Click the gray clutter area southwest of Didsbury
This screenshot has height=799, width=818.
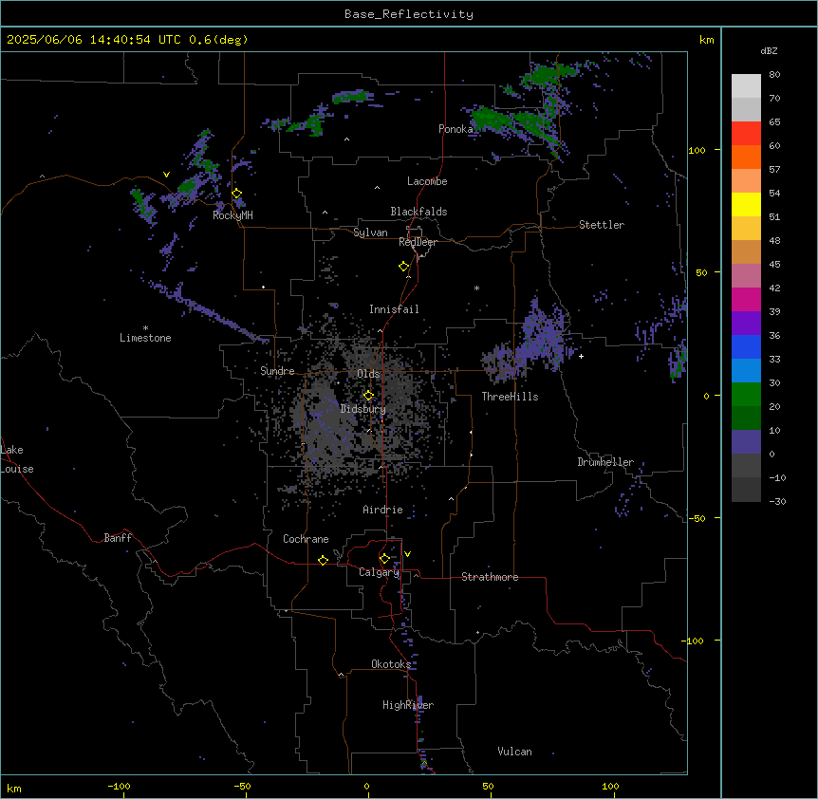328,428
